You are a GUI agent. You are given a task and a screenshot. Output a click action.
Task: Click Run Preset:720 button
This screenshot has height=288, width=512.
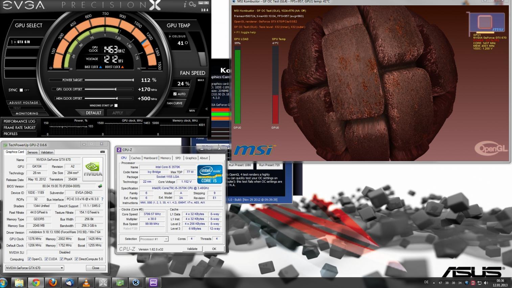(270, 165)
